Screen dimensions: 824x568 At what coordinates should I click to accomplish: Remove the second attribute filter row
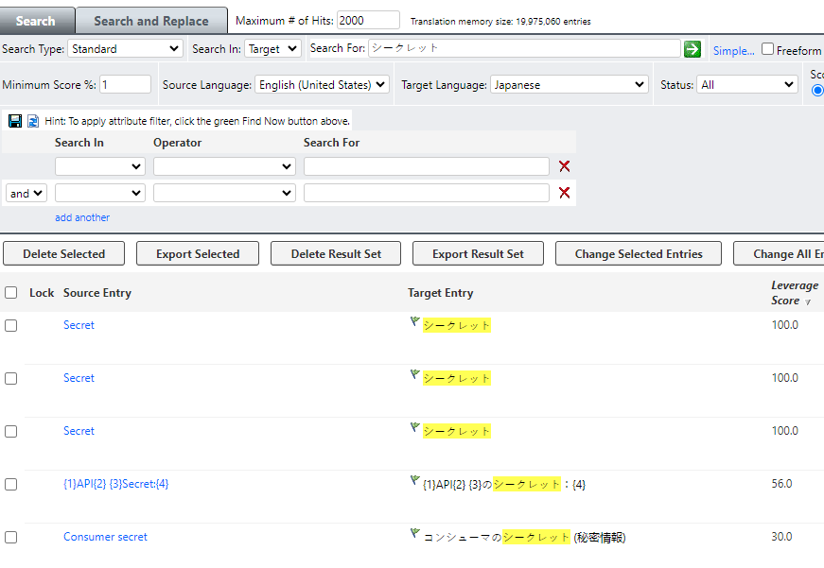coord(564,192)
